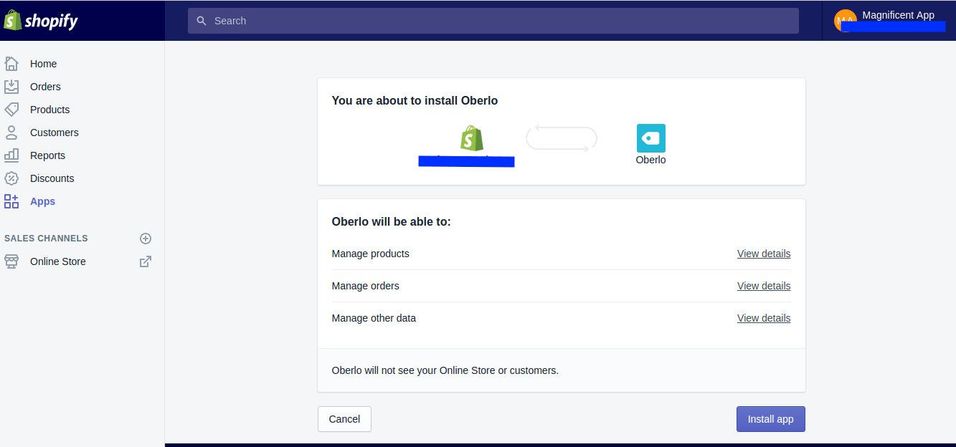Image resolution: width=956 pixels, height=447 pixels.
Task: Select the Orders inbox icon
Action: point(11,87)
